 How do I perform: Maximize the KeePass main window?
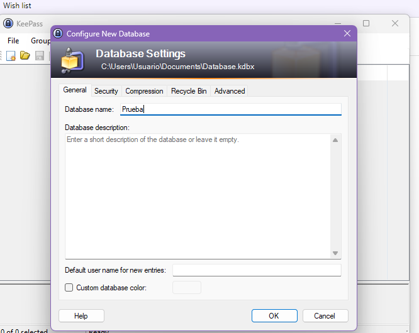366,23
